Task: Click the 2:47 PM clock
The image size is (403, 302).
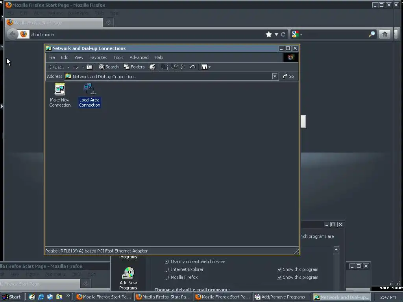Action: click(388, 297)
